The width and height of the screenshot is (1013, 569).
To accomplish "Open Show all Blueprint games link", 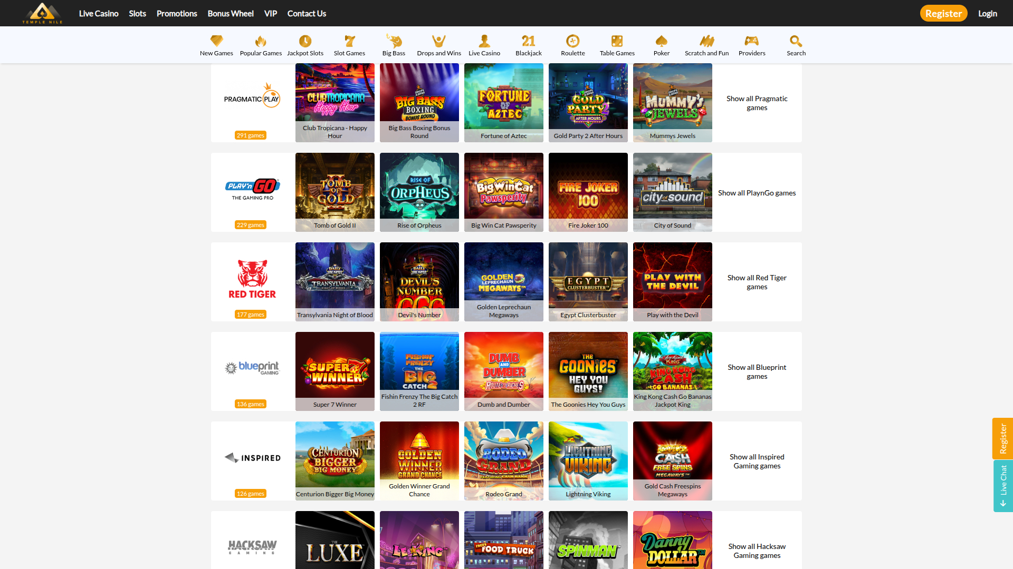I will pyautogui.click(x=757, y=371).
